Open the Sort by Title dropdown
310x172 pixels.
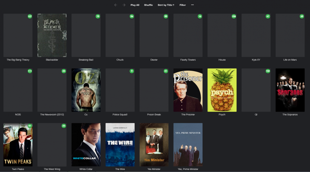pos(166,5)
